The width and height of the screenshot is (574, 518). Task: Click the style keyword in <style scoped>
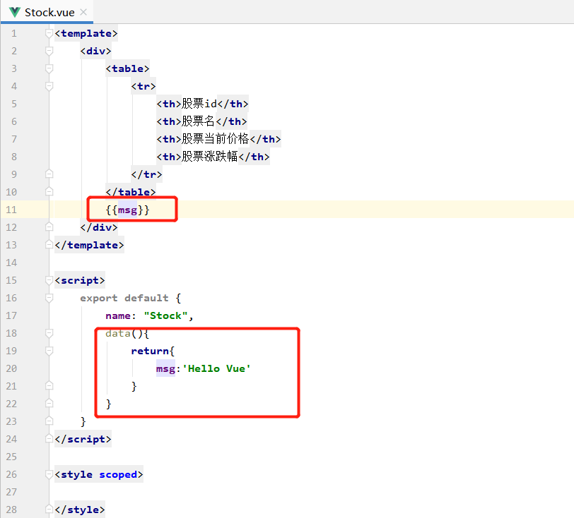point(76,474)
